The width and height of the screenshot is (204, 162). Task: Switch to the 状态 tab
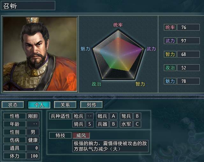coord(13,105)
